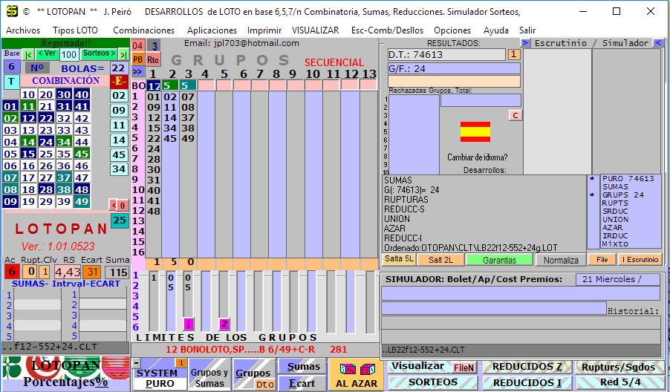Image resolution: width=670 pixels, height=392 pixels.
Task: Click the magenta 2 marker in group limits
Action: (x=224, y=324)
